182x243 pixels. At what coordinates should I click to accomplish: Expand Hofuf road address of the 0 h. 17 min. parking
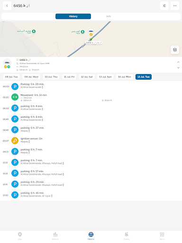click(63, 174)
